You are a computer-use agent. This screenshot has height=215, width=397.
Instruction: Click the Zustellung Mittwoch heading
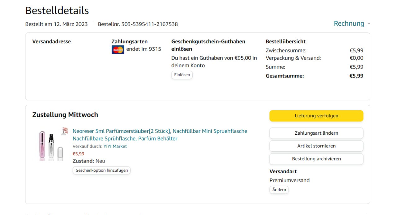click(65, 115)
